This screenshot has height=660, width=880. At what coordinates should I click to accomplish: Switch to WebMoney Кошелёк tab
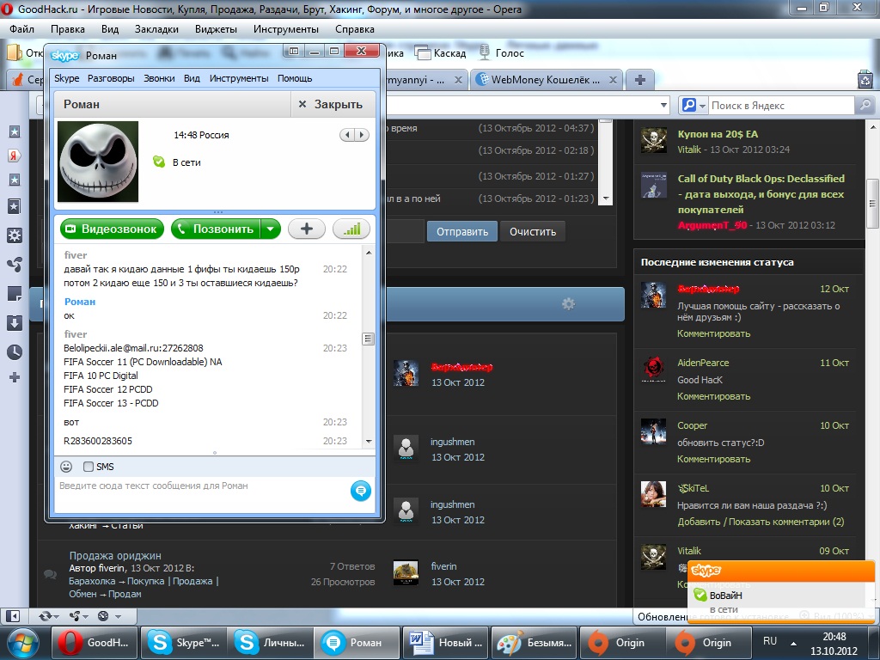[539, 80]
